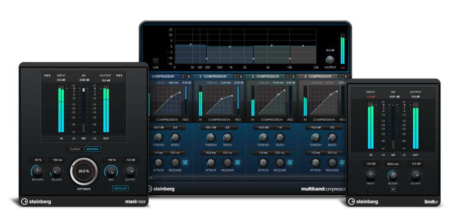Expand the side-chain section triangle
The image size is (456, 221).
coord(151,177)
